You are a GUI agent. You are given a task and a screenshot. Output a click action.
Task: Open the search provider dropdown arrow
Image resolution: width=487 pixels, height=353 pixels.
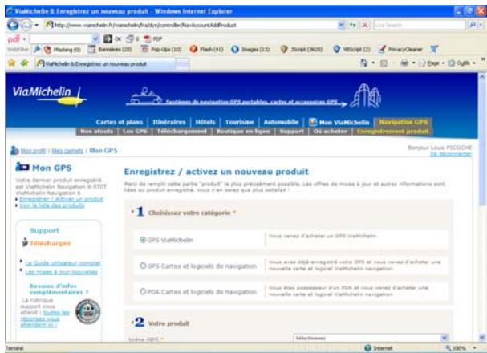481,25
